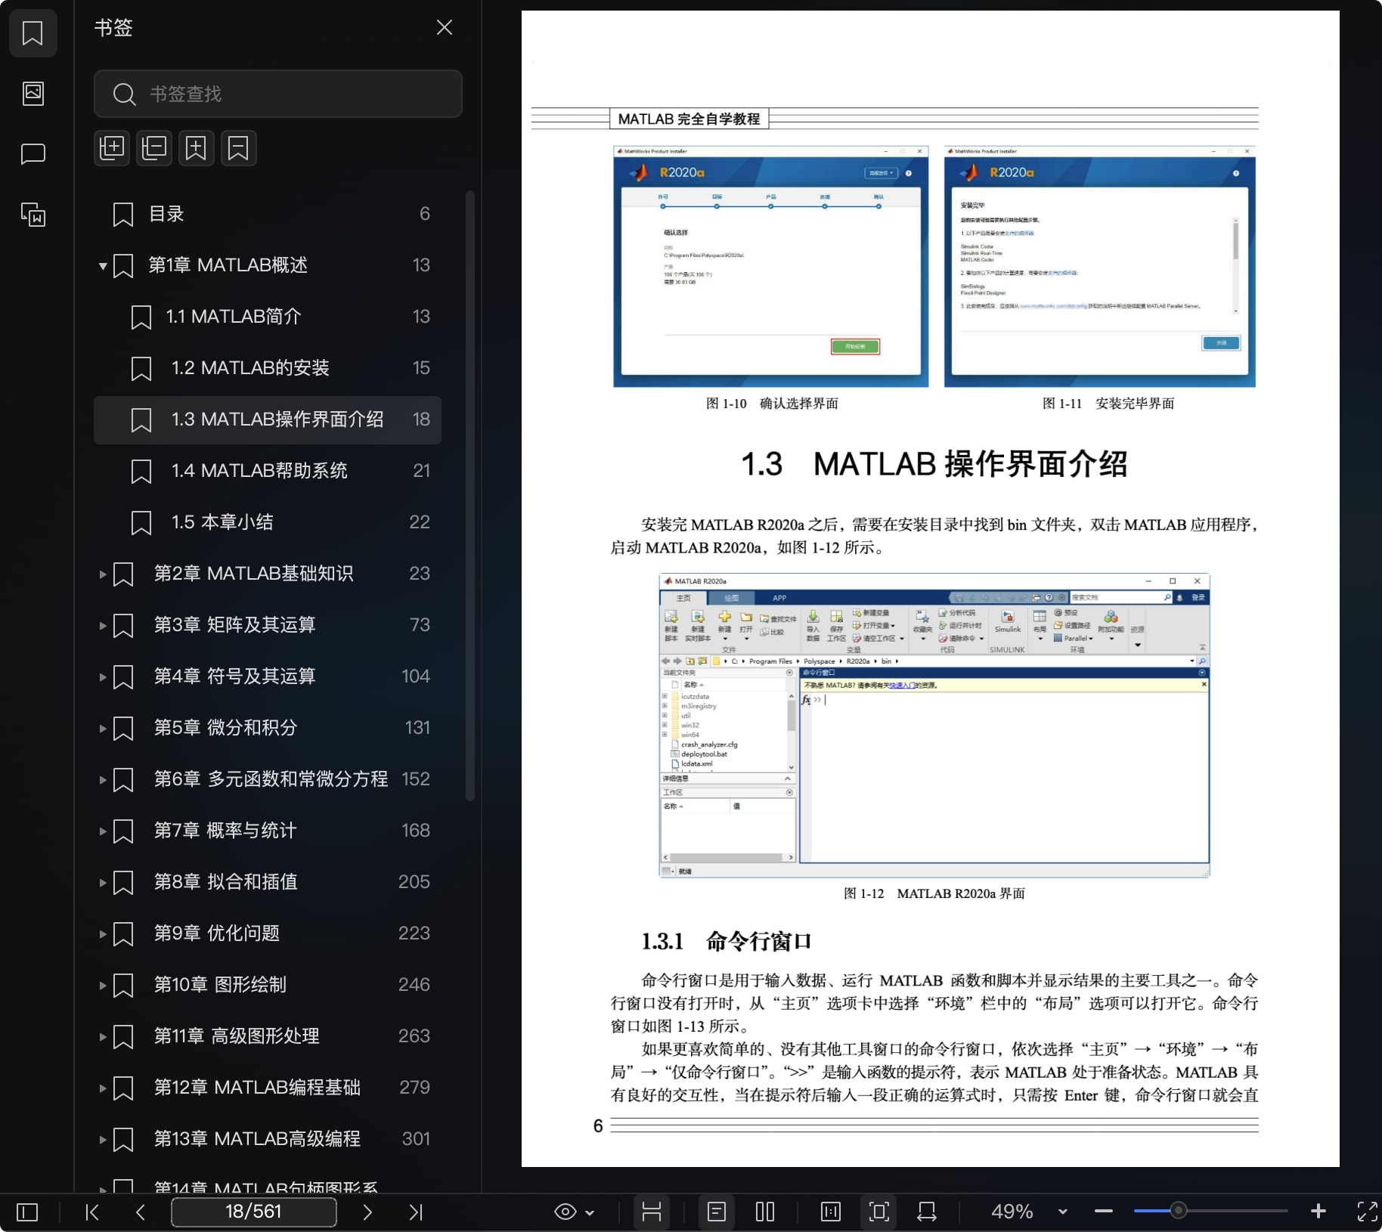Open the convert-to-Word sidebar tool

[x=33, y=215]
